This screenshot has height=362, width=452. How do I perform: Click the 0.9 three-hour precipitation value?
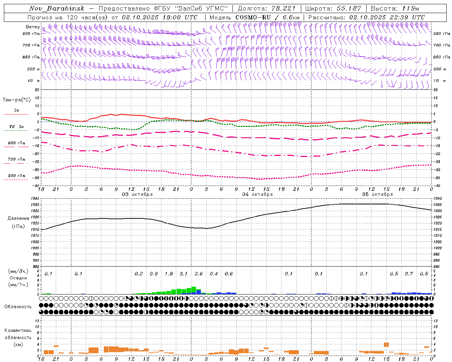(154, 274)
